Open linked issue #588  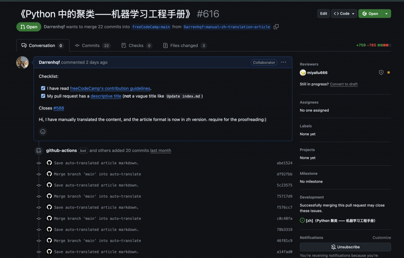click(x=59, y=108)
